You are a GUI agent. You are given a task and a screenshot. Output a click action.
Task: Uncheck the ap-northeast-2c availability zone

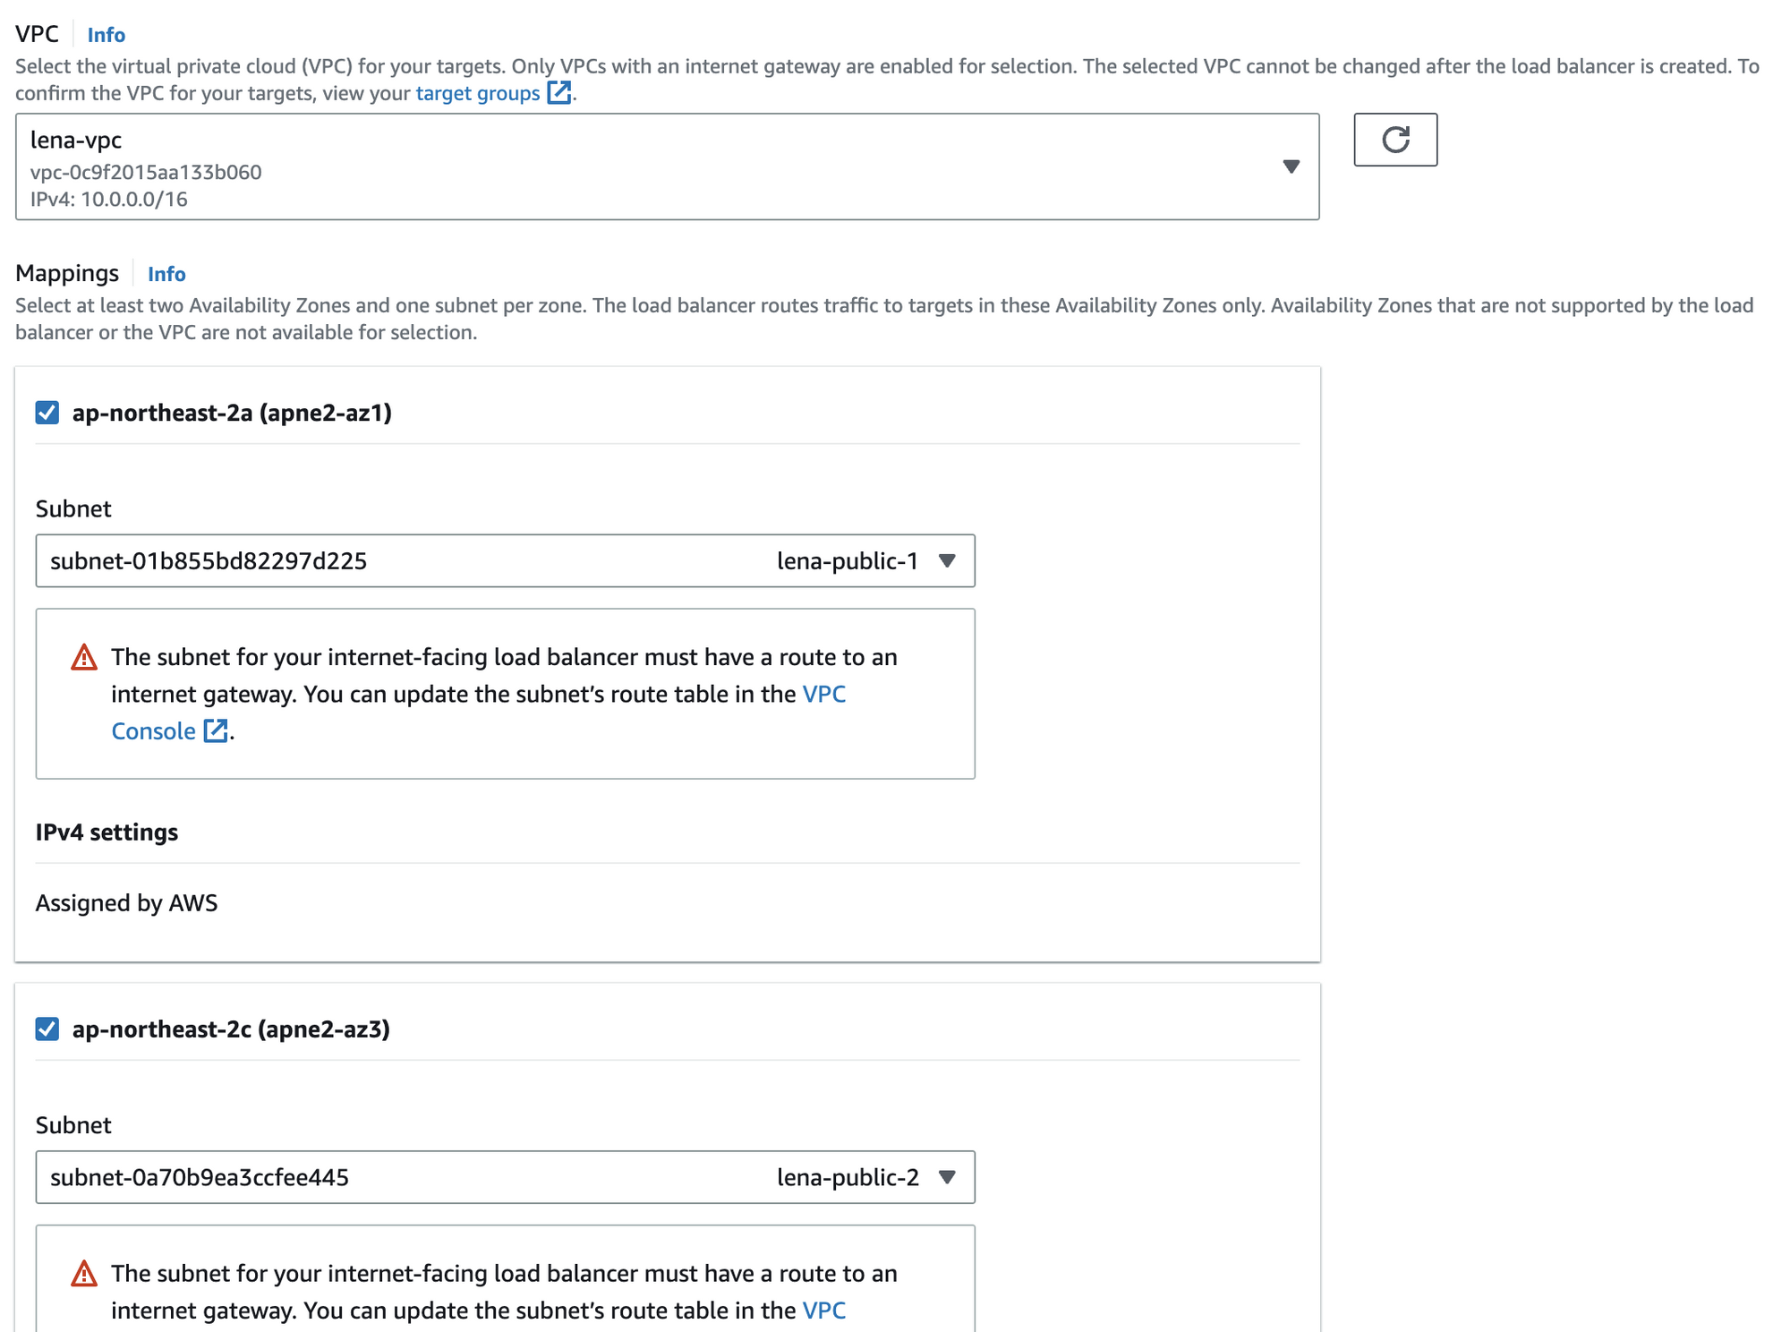[x=47, y=1029]
